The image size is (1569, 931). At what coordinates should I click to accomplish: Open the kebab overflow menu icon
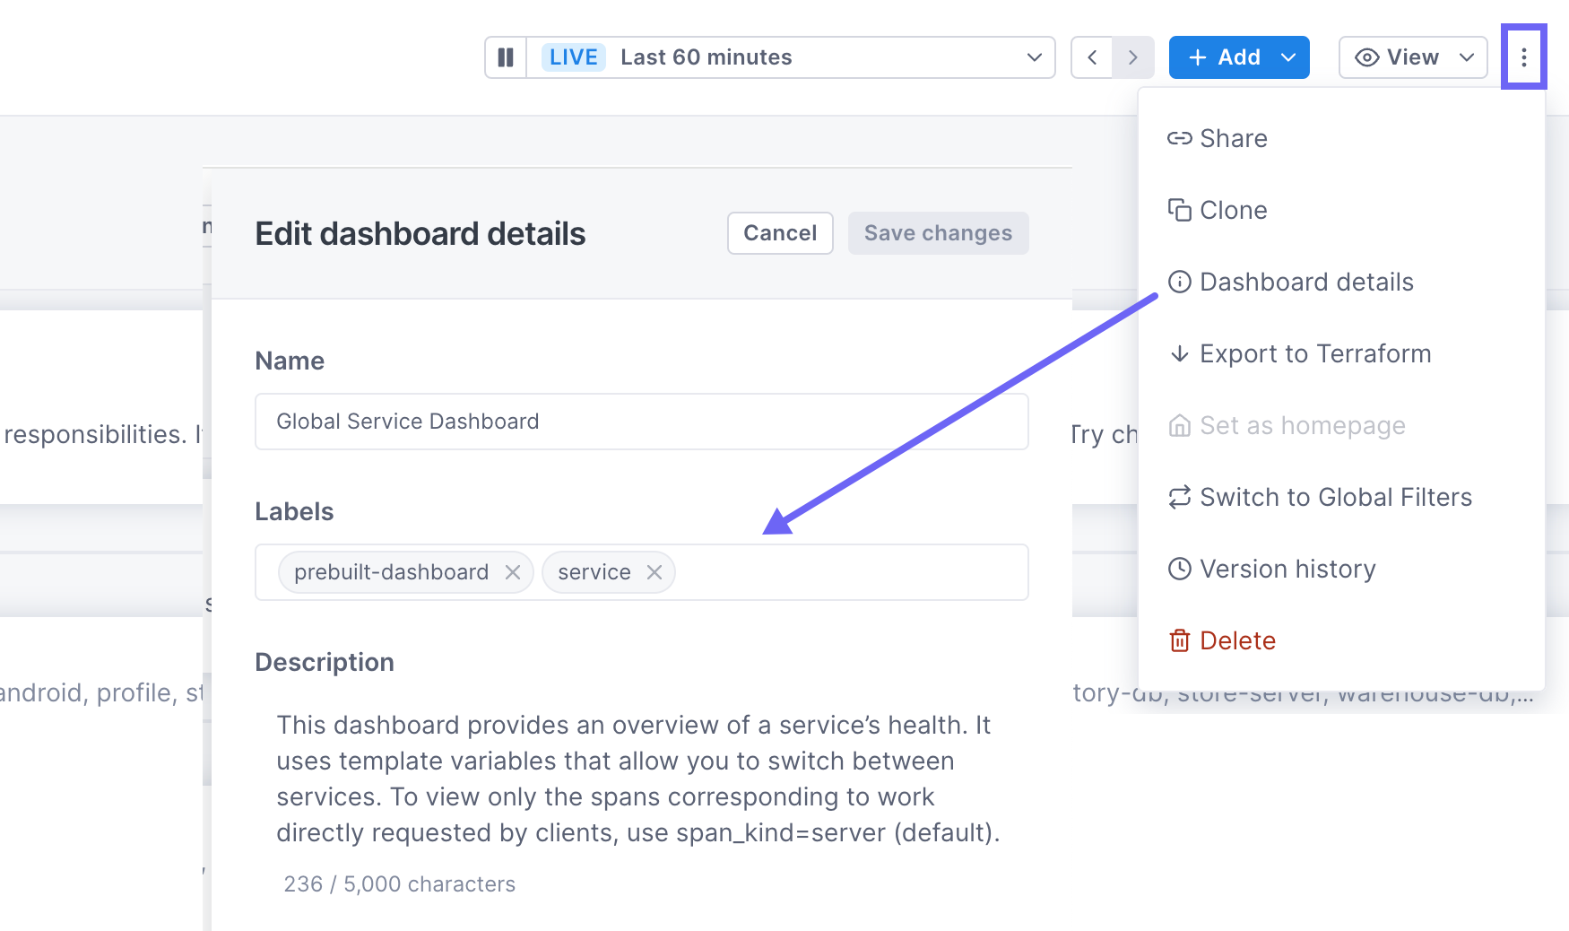click(x=1524, y=57)
